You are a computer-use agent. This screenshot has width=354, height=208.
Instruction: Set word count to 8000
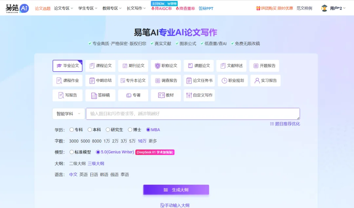pyautogui.click(x=97, y=141)
